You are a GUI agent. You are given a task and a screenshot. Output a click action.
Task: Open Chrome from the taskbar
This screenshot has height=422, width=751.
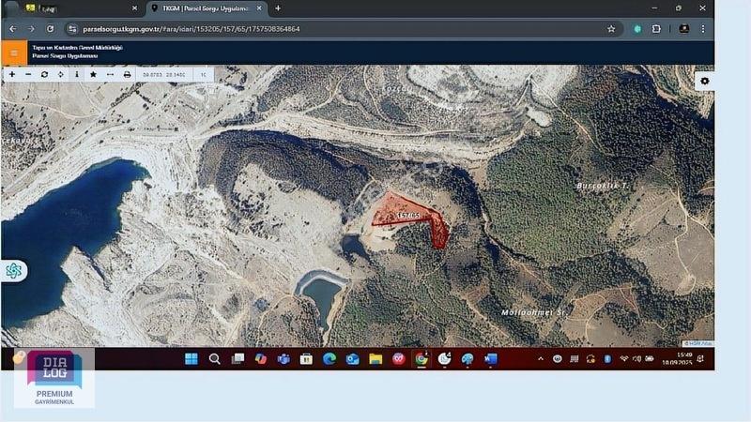tap(421, 359)
